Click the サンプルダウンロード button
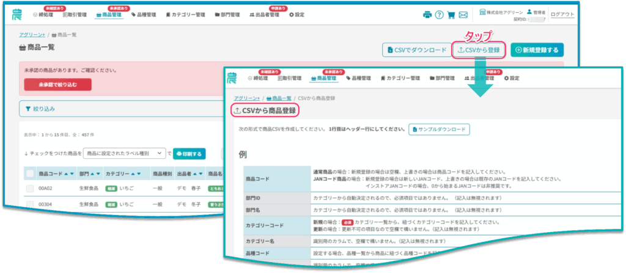The image size is (626, 273). 440,129
